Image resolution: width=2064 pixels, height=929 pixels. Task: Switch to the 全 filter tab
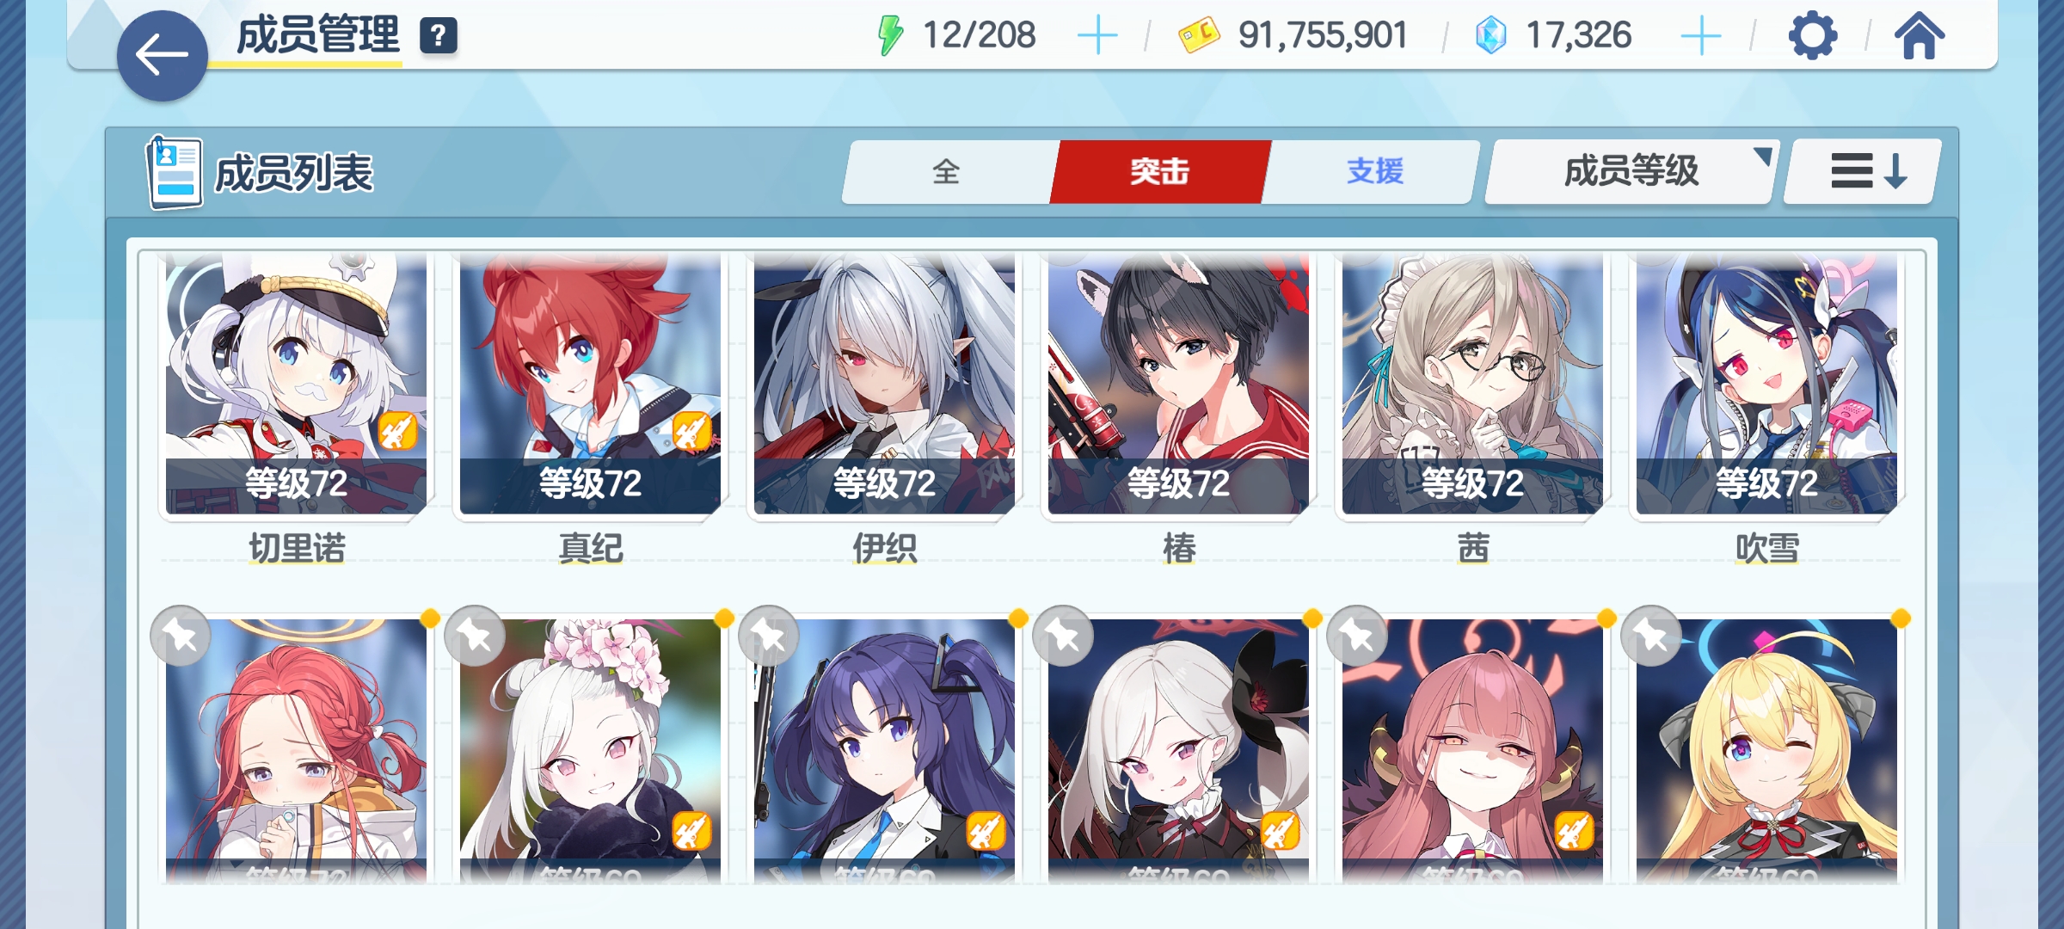[x=946, y=171]
